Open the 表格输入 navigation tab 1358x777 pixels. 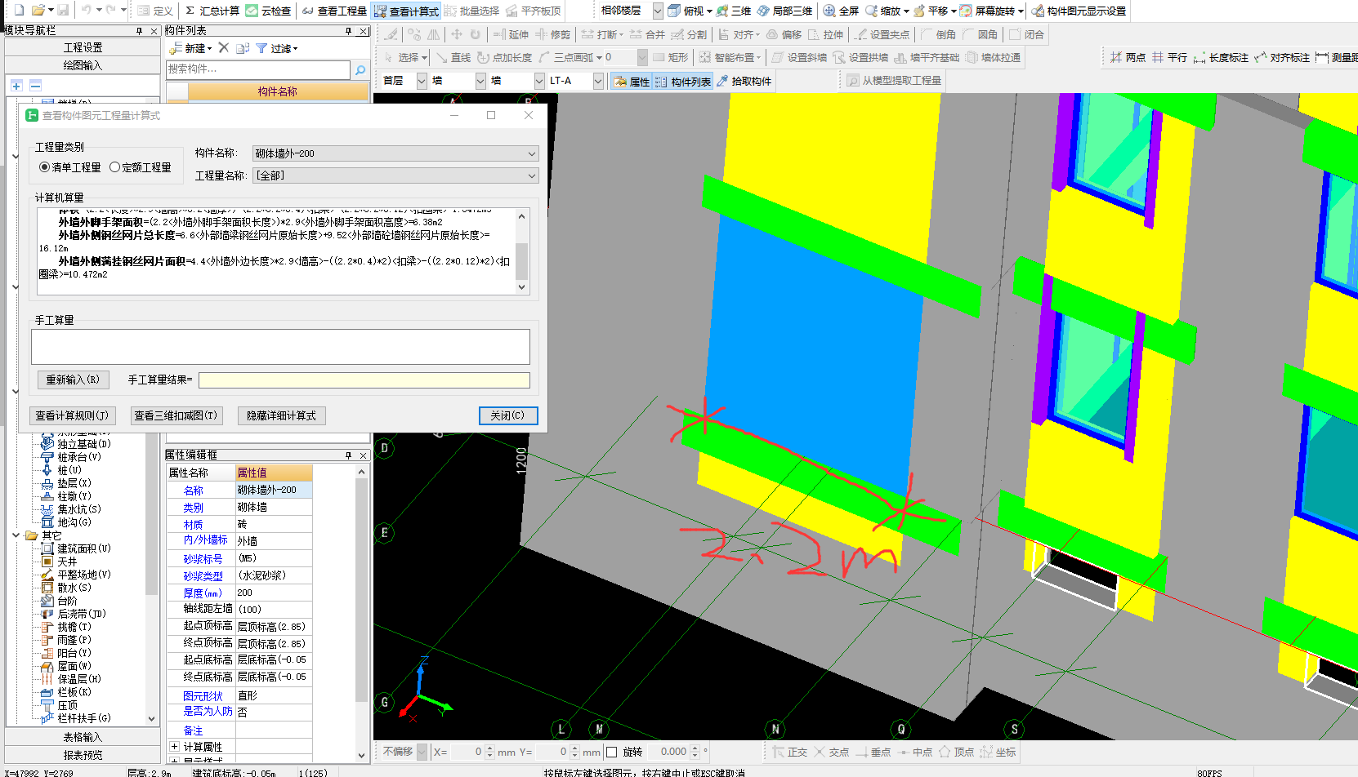click(83, 737)
